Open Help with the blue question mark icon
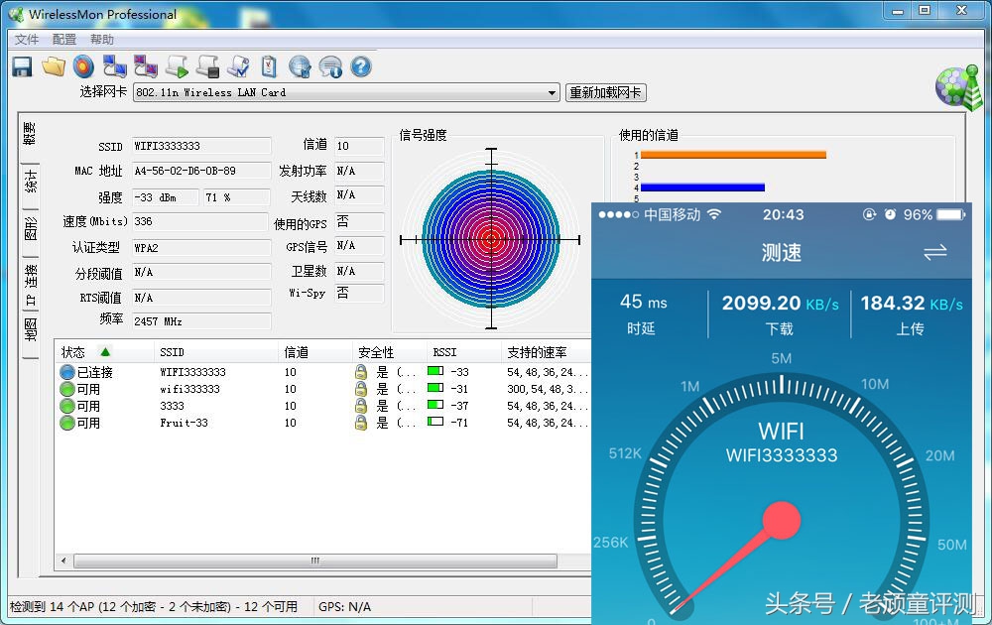The image size is (992, 625). 359,65
